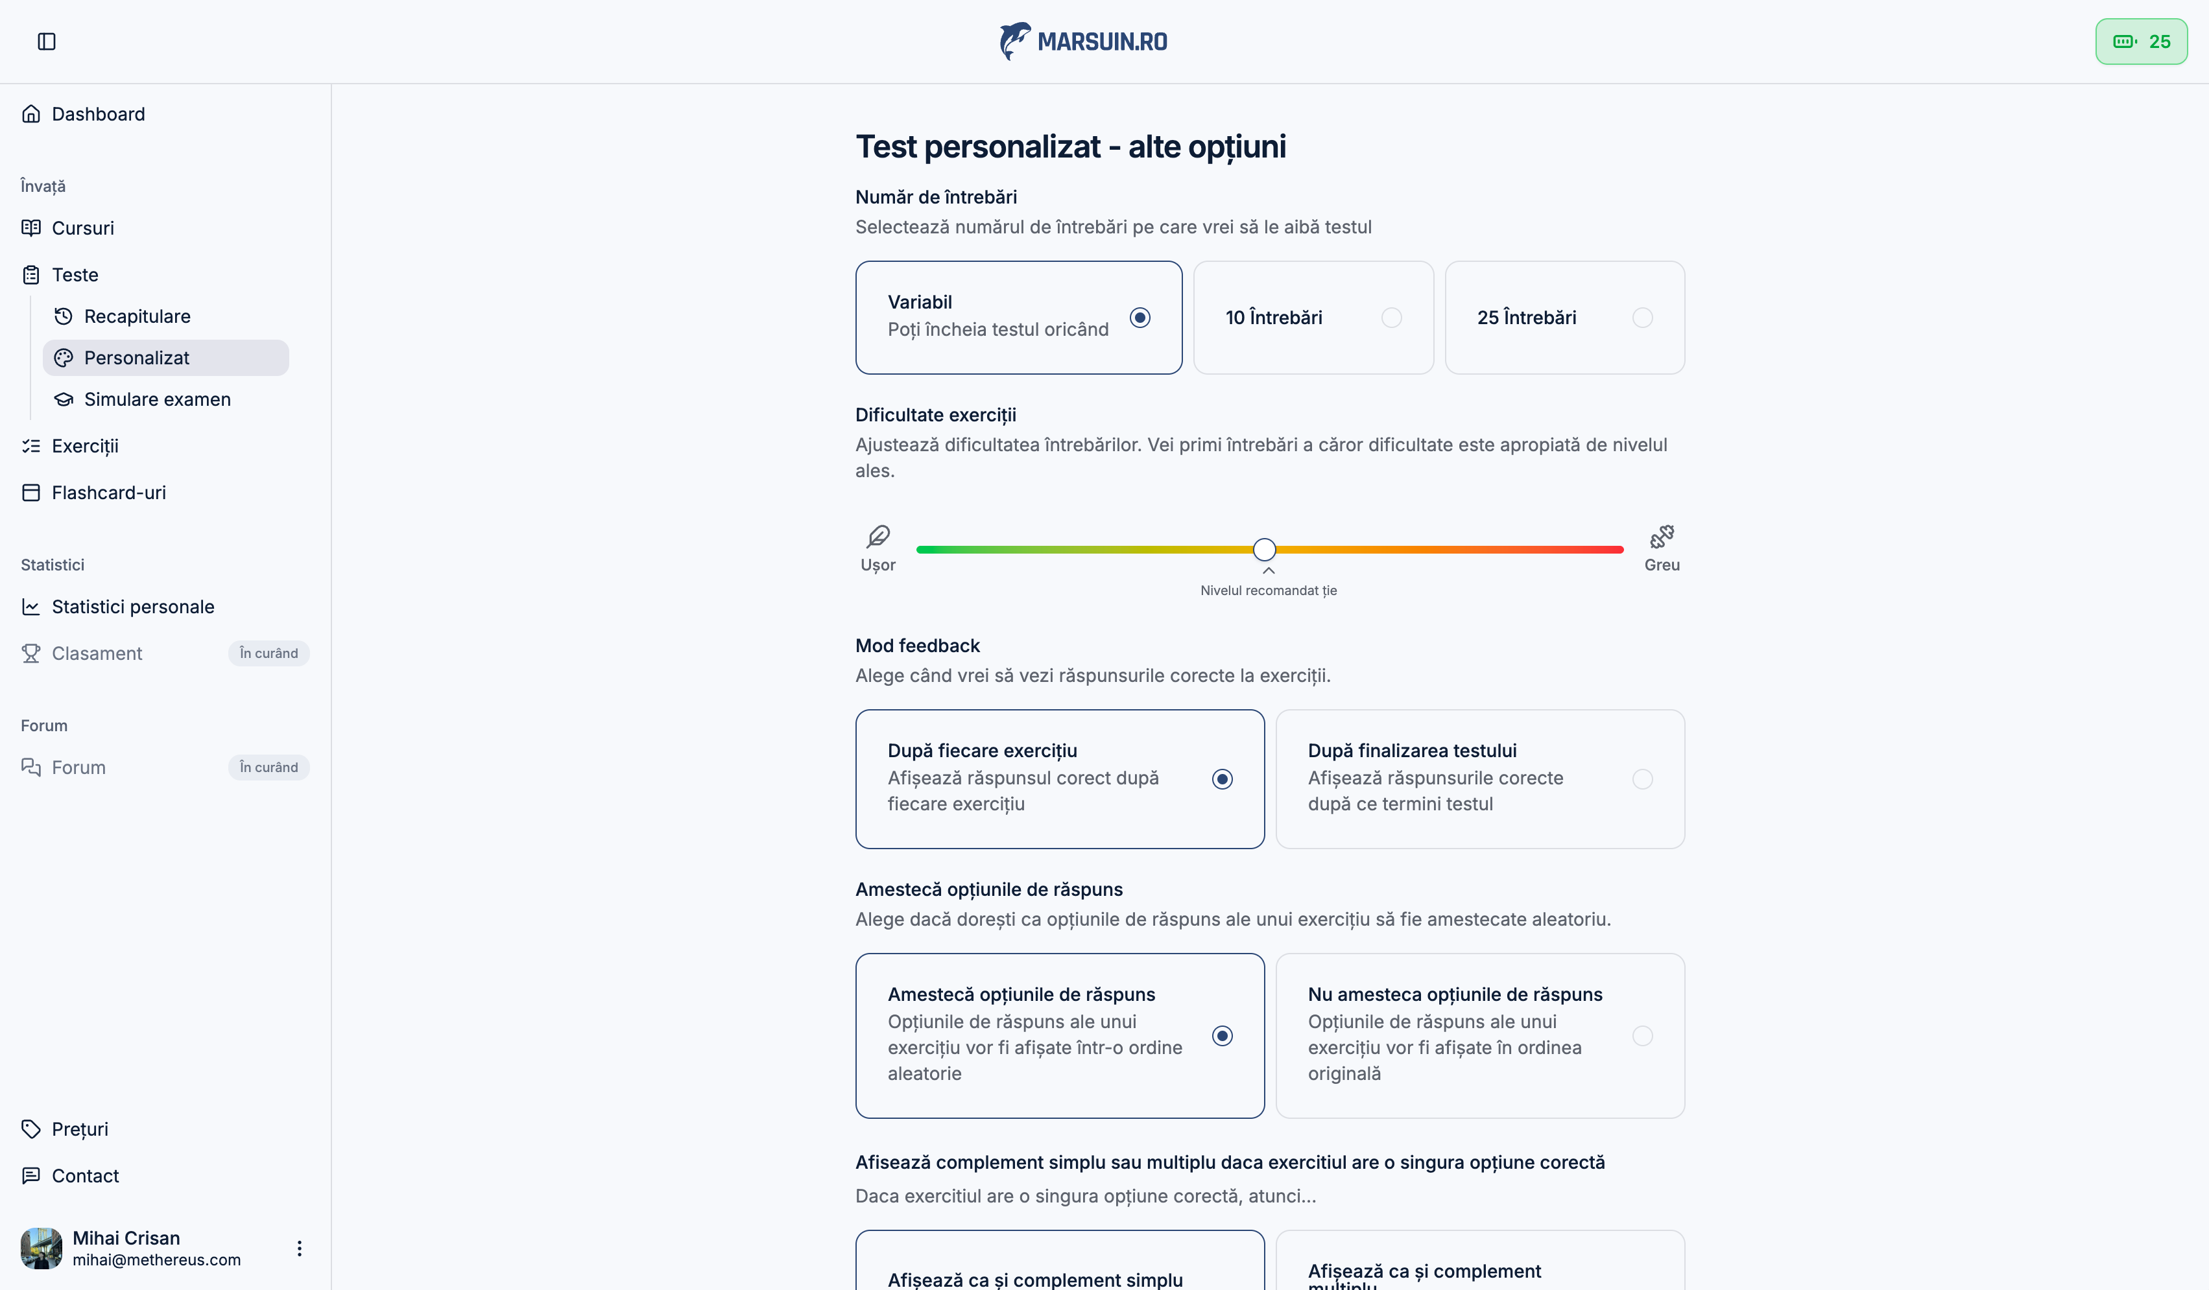Click the Recapitulare history icon
The width and height of the screenshot is (2209, 1290).
62,316
